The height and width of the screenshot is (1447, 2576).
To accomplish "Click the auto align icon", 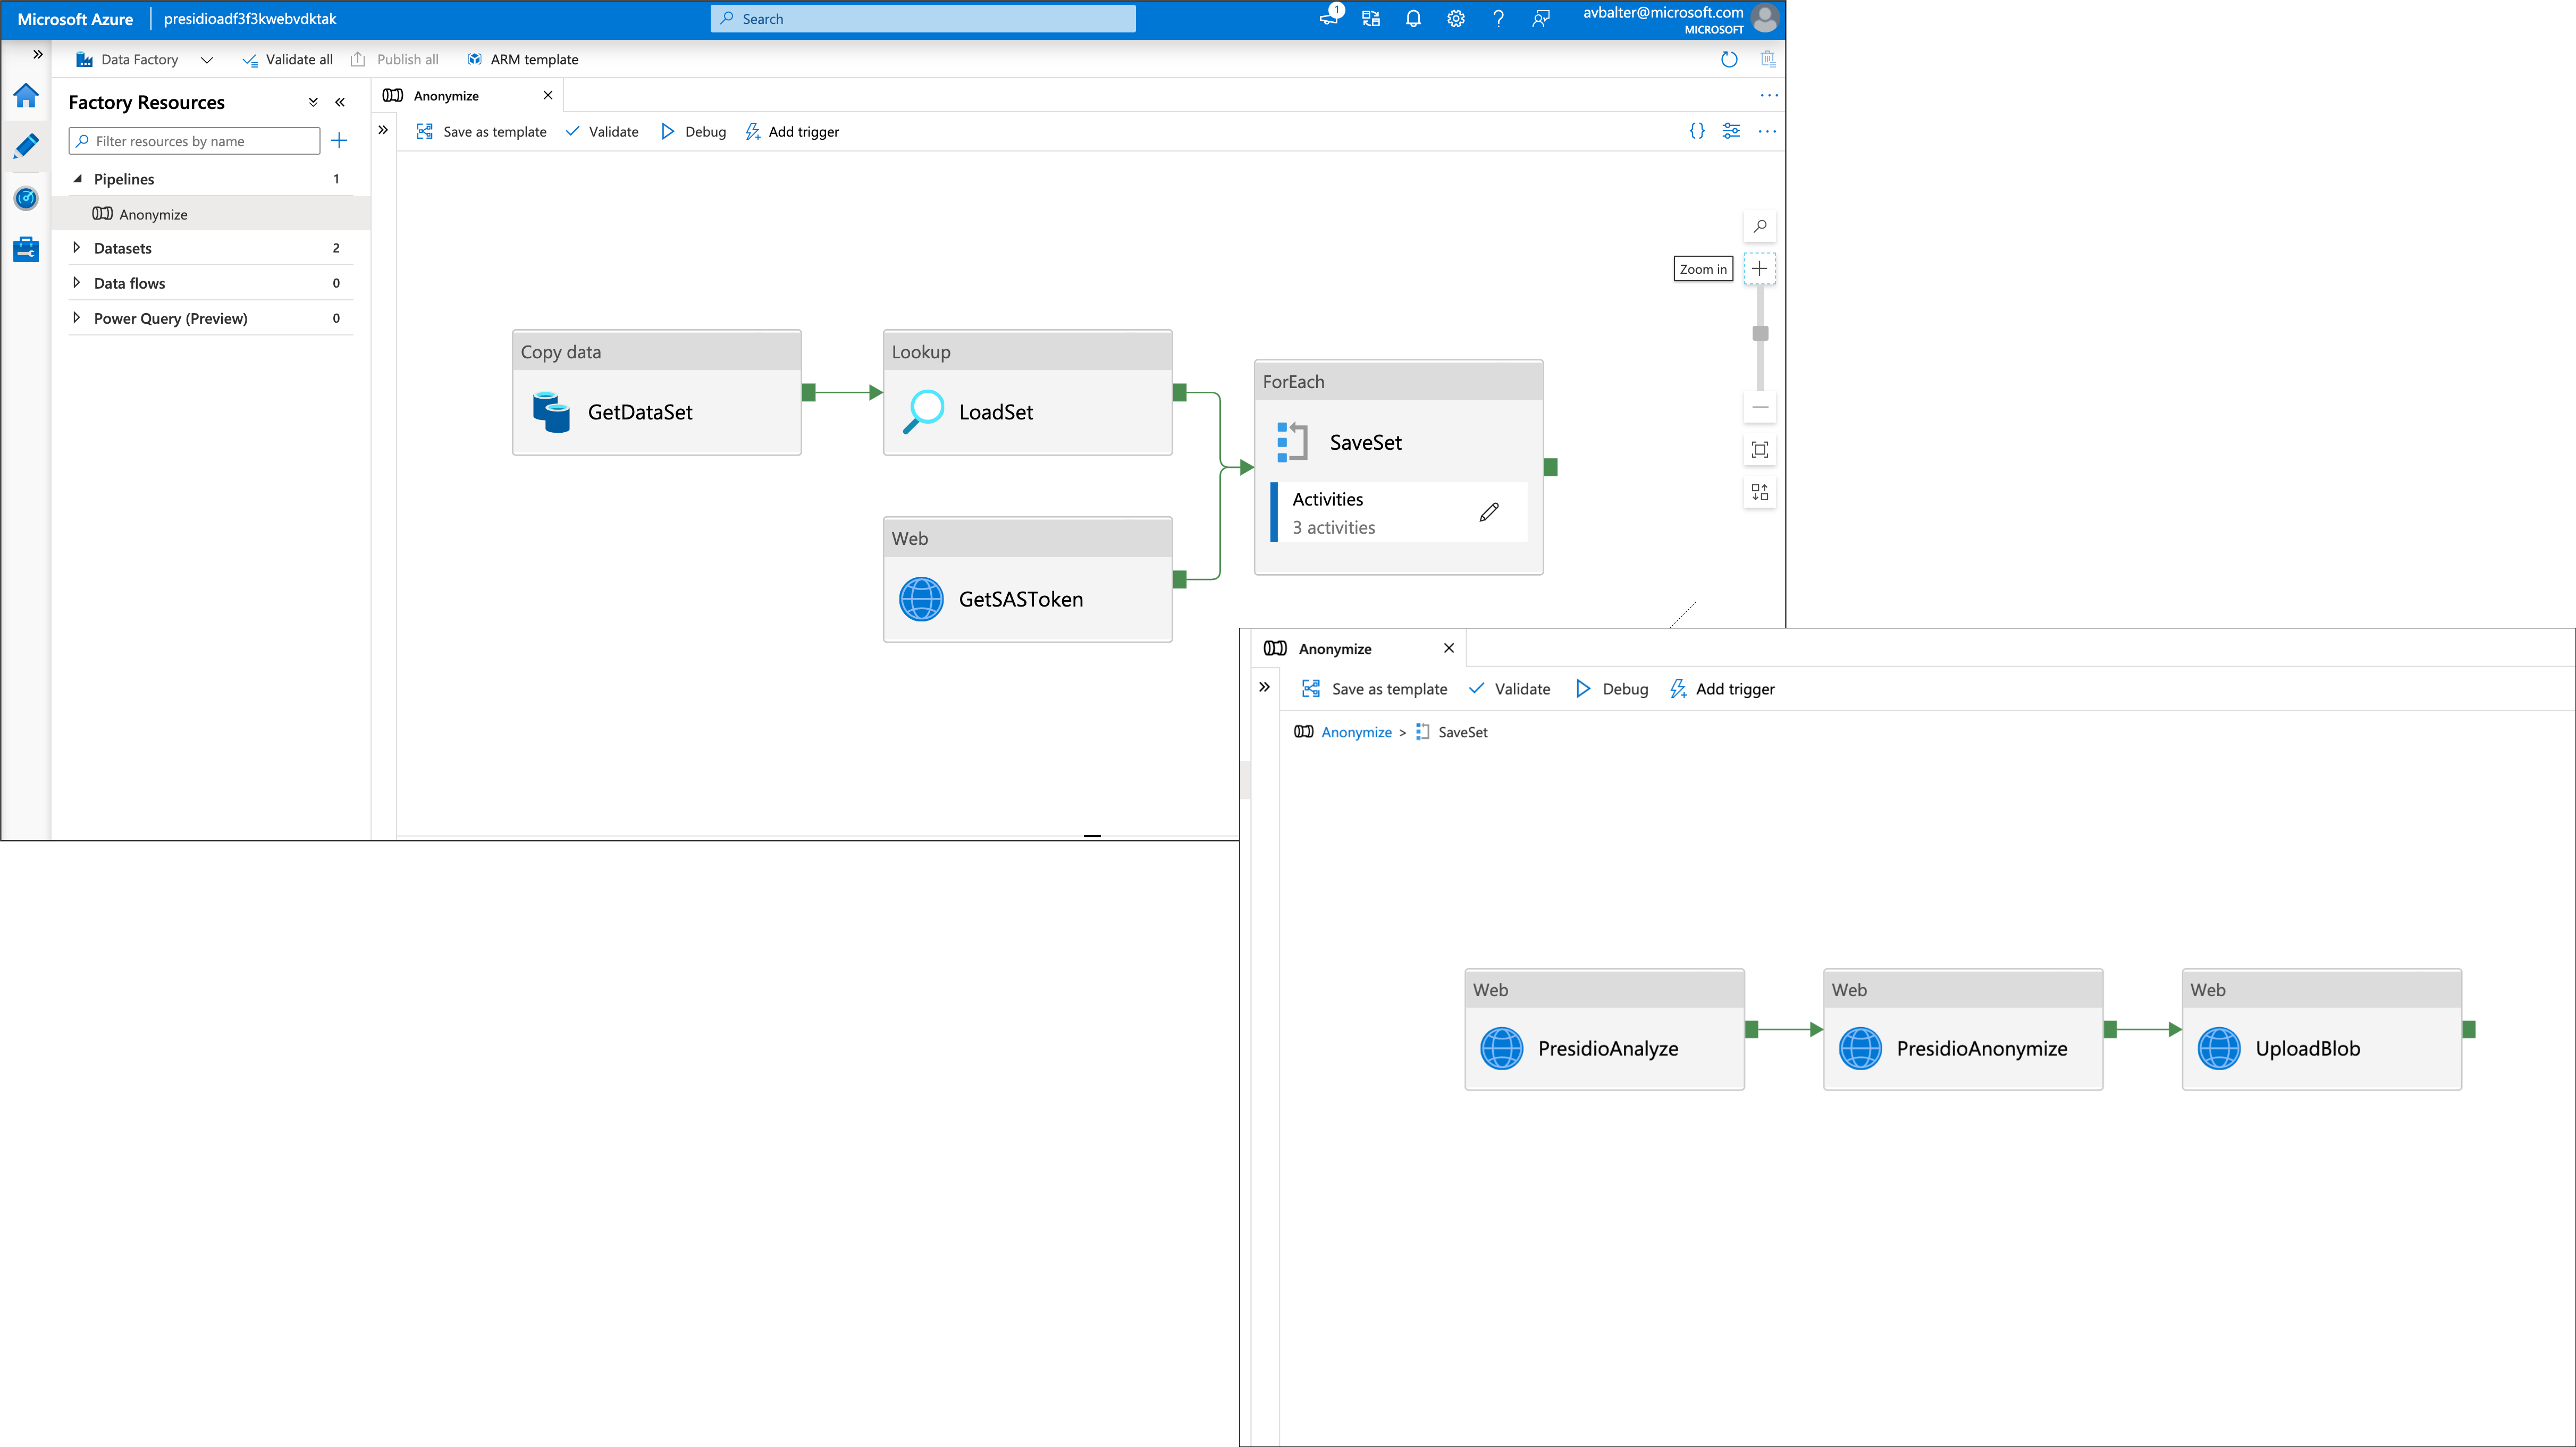I will pyautogui.click(x=1760, y=492).
